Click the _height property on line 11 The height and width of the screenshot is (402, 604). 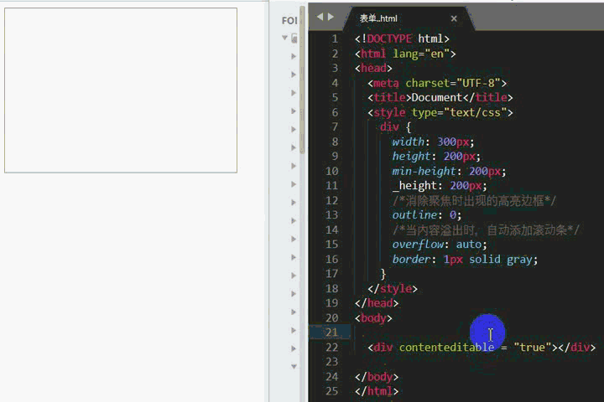414,186
